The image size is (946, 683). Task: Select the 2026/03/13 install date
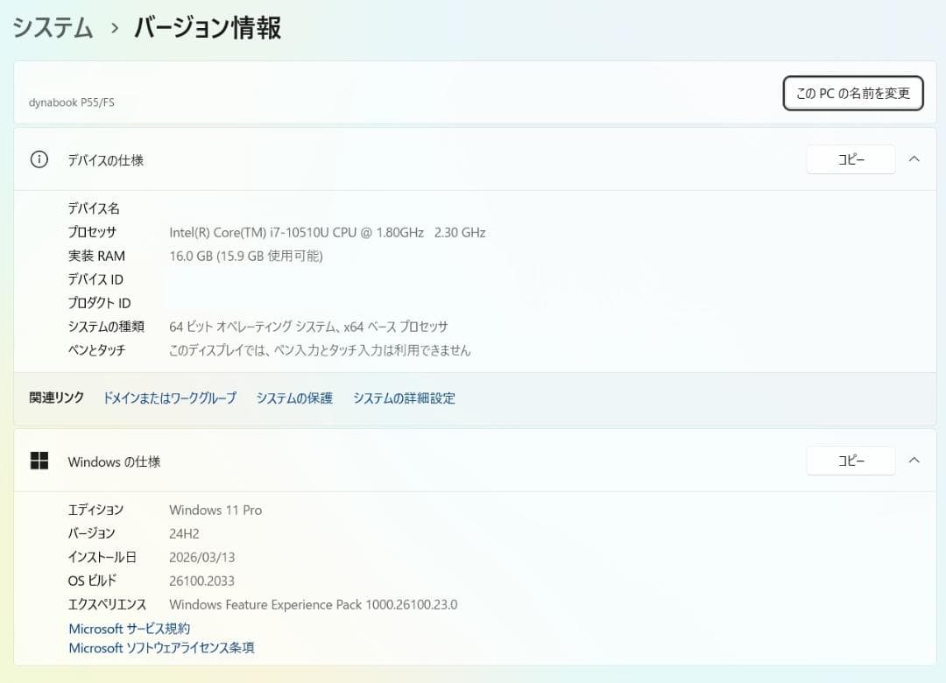pos(202,558)
